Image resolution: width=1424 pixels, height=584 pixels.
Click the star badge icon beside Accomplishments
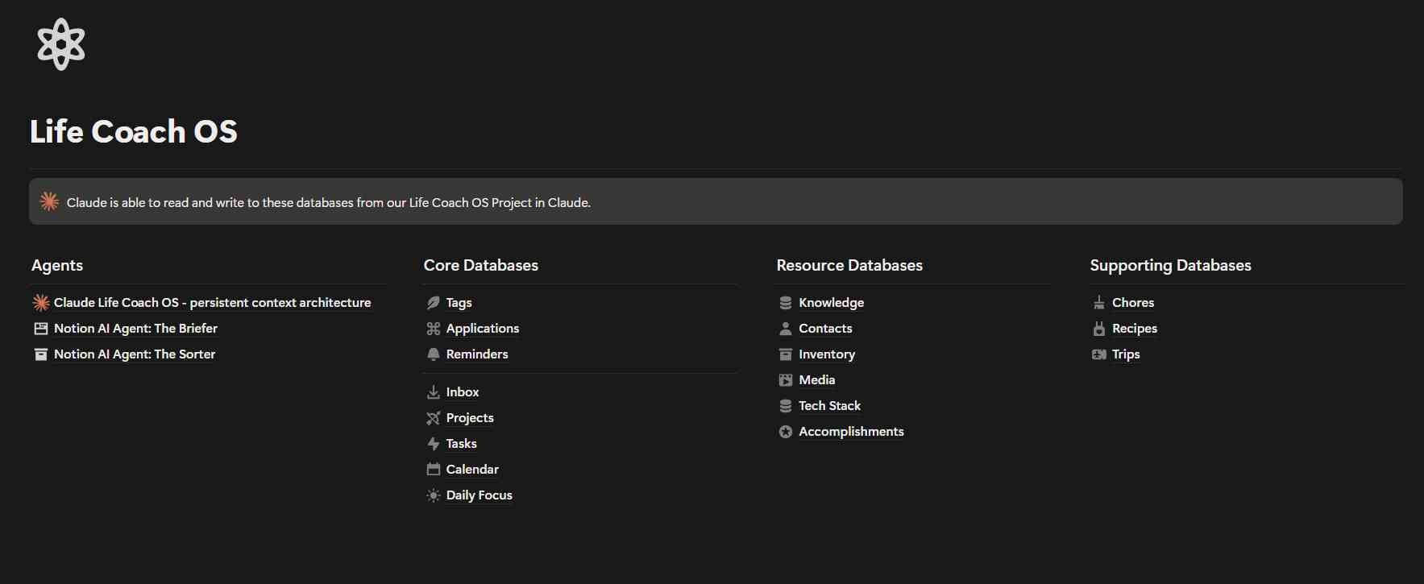[786, 432]
